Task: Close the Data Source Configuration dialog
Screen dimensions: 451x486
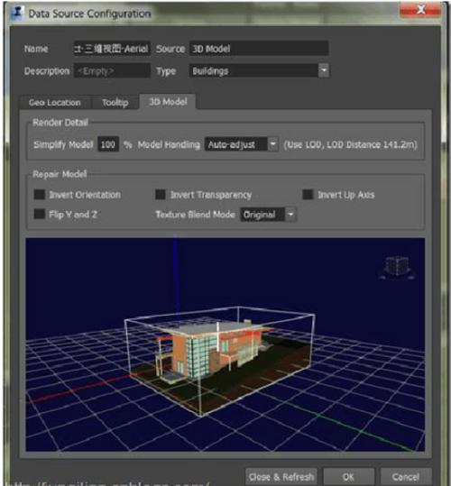Action: point(420,10)
